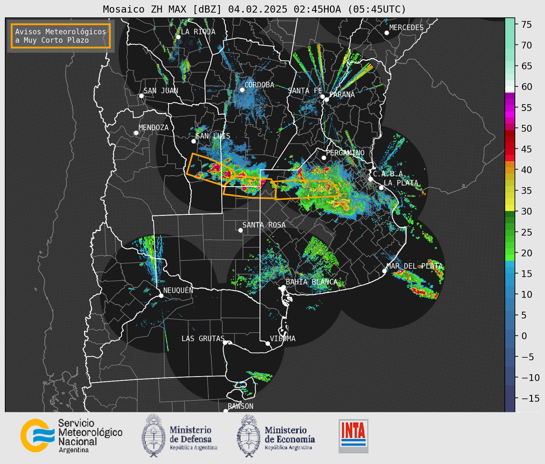Select the LAS GRUTAS city label
545x464 pixels.
pos(203,338)
